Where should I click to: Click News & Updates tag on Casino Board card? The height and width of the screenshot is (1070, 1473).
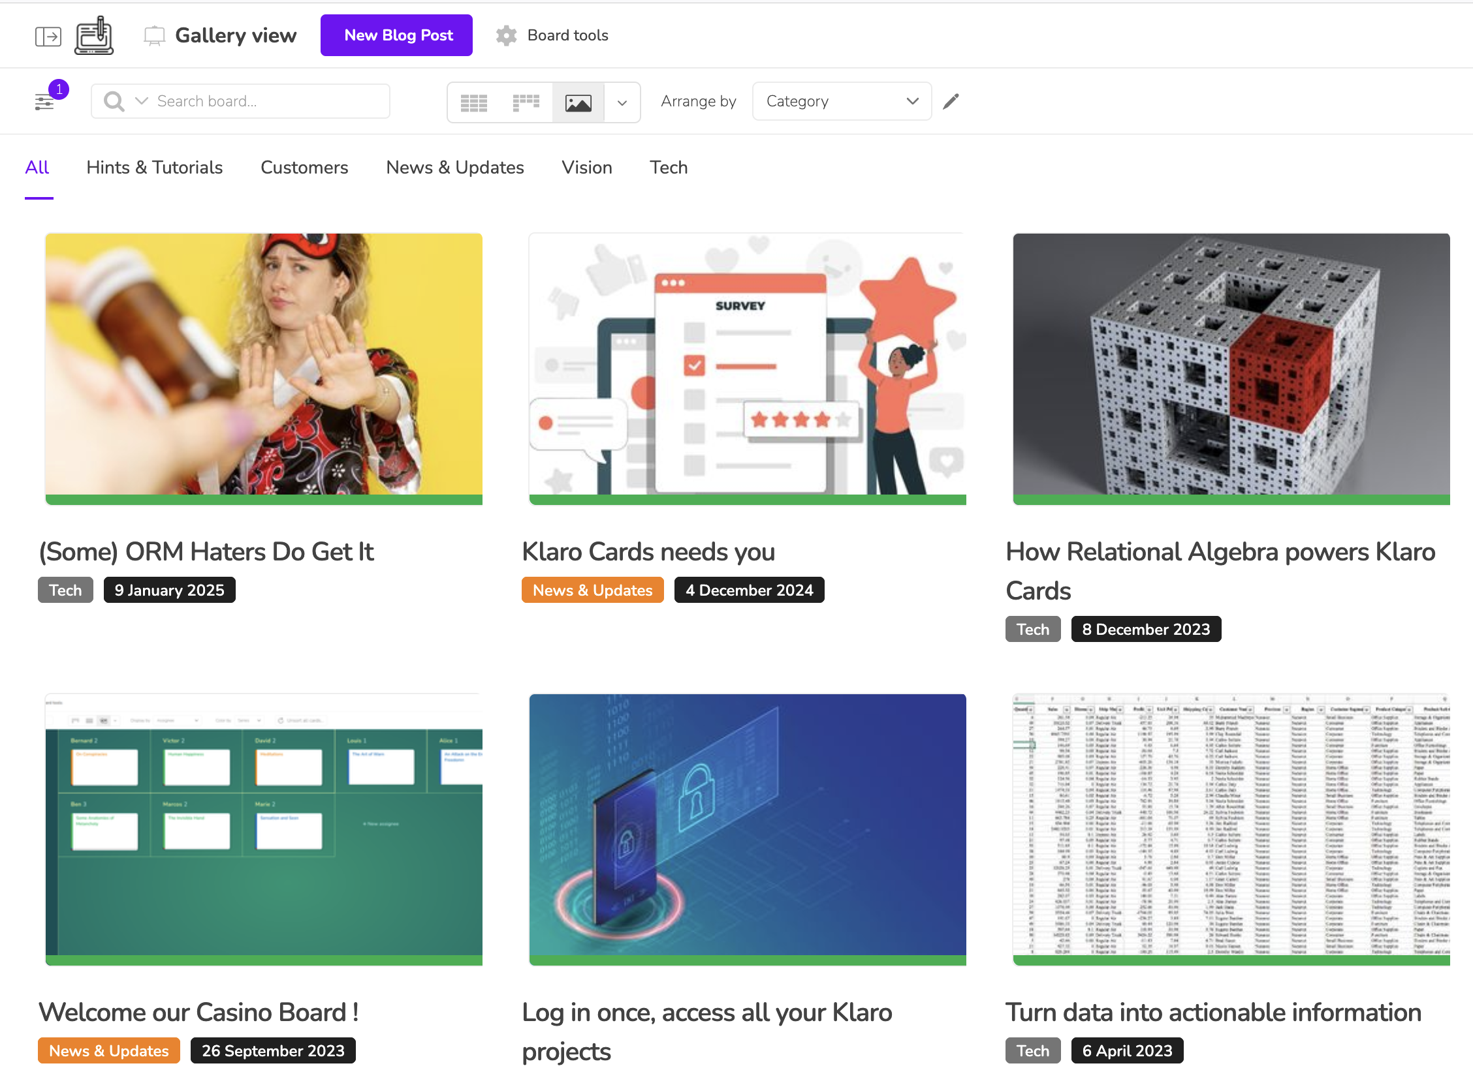pos(109,1051)
